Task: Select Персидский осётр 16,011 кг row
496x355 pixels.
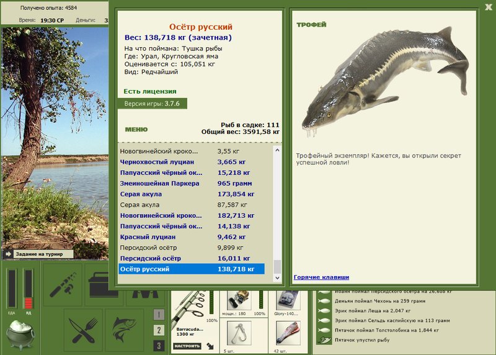Action: [192, 258]
